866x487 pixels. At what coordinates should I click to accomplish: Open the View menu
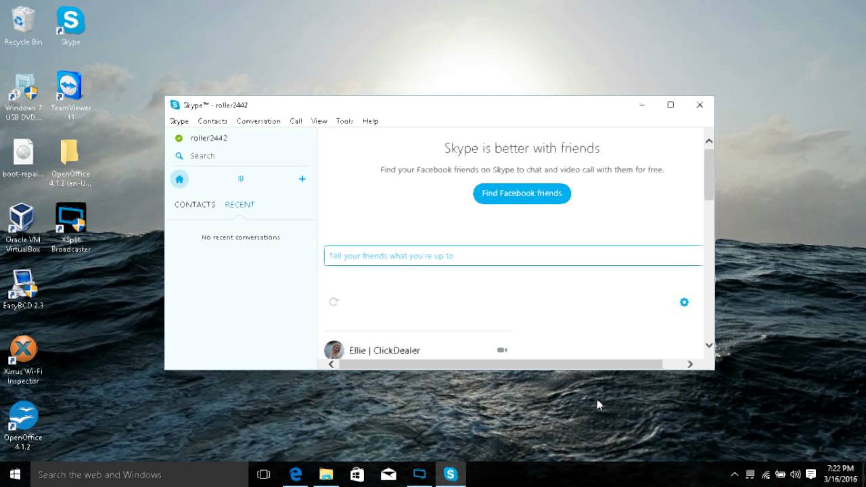[x=319, y=121]
